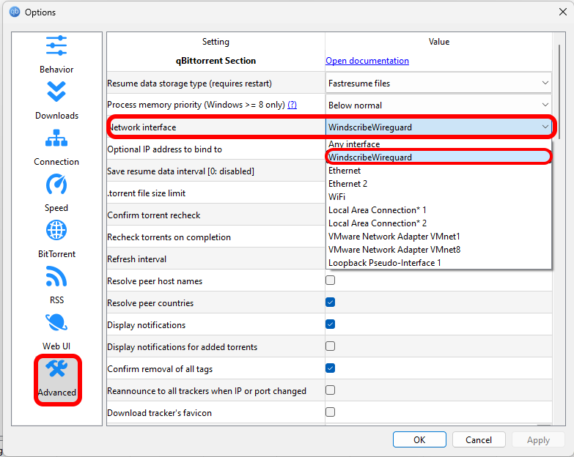Select the Recheck torrents on completion row
The width and height of the screenshot is (574, 457).
216,237
